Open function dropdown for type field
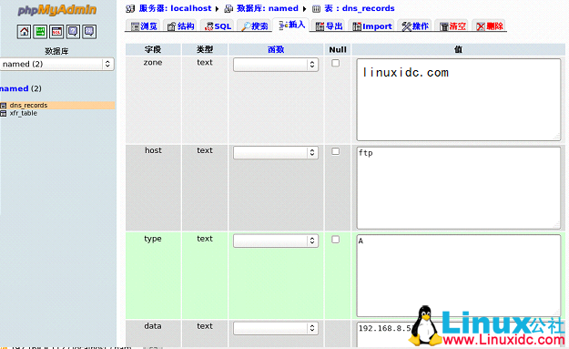The height and width of the screenshot is (349, 569). pyautogui.click(x=276, y=241)
